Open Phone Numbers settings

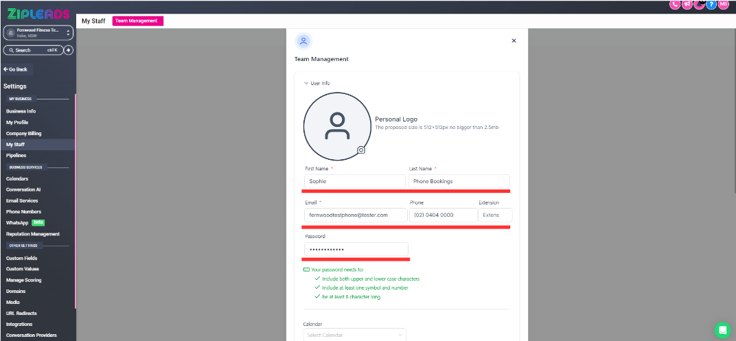pos(23,211)
